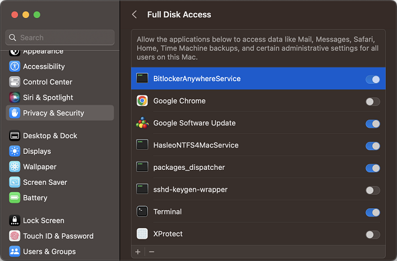Open Displays settings pane

(x=60, y=151)
